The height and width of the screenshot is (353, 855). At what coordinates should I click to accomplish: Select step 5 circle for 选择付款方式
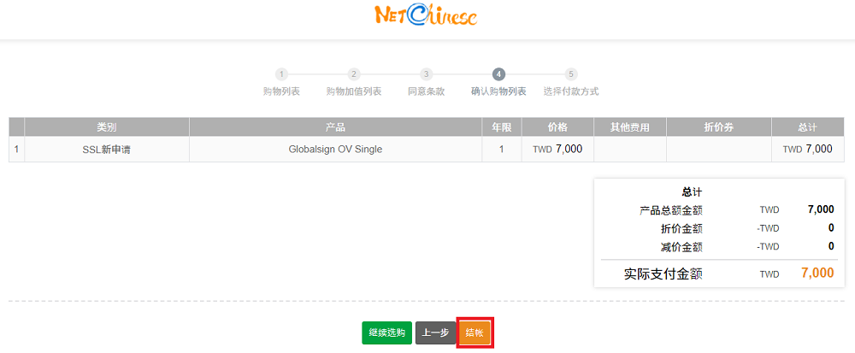point(571,74)
